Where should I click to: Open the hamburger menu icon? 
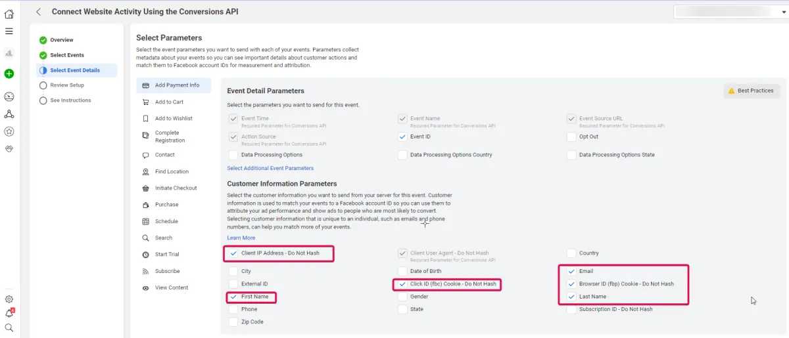click(x=9, y=32)
